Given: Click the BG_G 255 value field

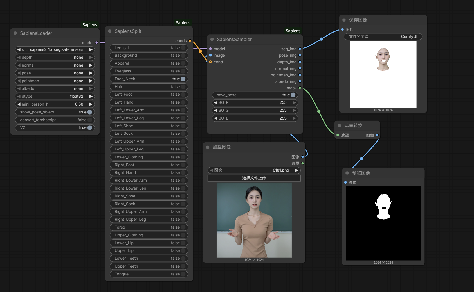Looking at the screenshot, I should point(255,111).
